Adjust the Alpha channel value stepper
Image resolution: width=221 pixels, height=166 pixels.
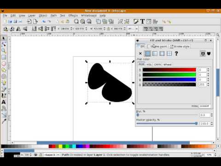click(208, 84)
